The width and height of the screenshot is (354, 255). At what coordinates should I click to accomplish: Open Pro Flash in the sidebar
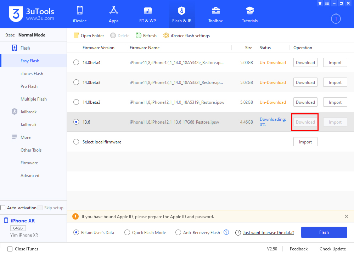(29, 86)
